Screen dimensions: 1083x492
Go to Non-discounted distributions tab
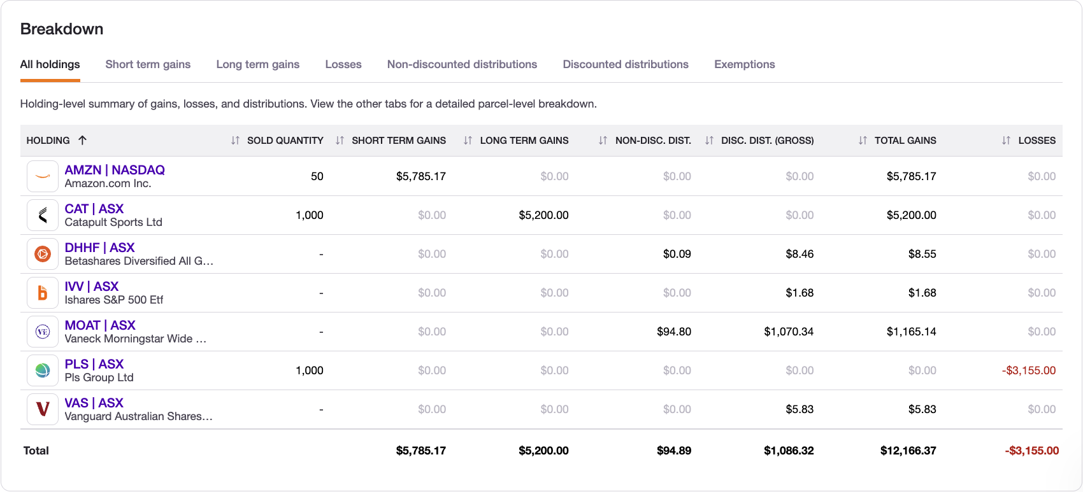tap(462, 64)
